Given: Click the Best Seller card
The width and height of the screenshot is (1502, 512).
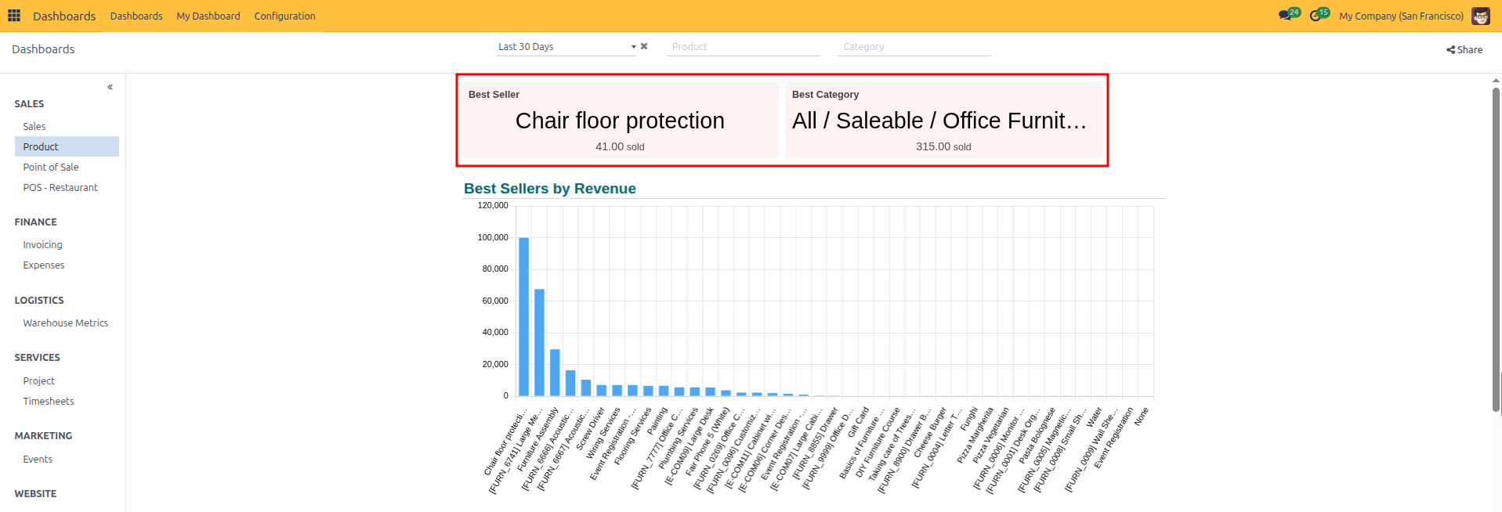Looking at the screenshot, I should coord(620,121).
